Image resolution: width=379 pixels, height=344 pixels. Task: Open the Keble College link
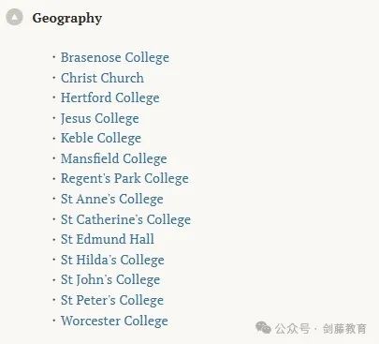click(101, 139)
